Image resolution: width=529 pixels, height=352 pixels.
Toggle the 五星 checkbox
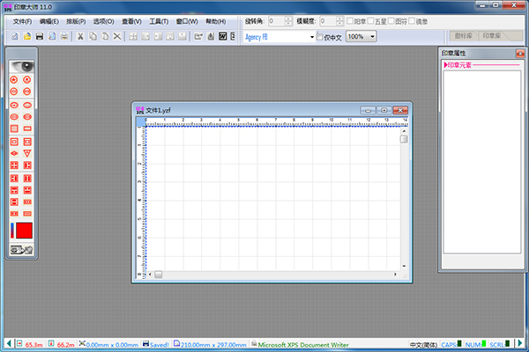374,20
